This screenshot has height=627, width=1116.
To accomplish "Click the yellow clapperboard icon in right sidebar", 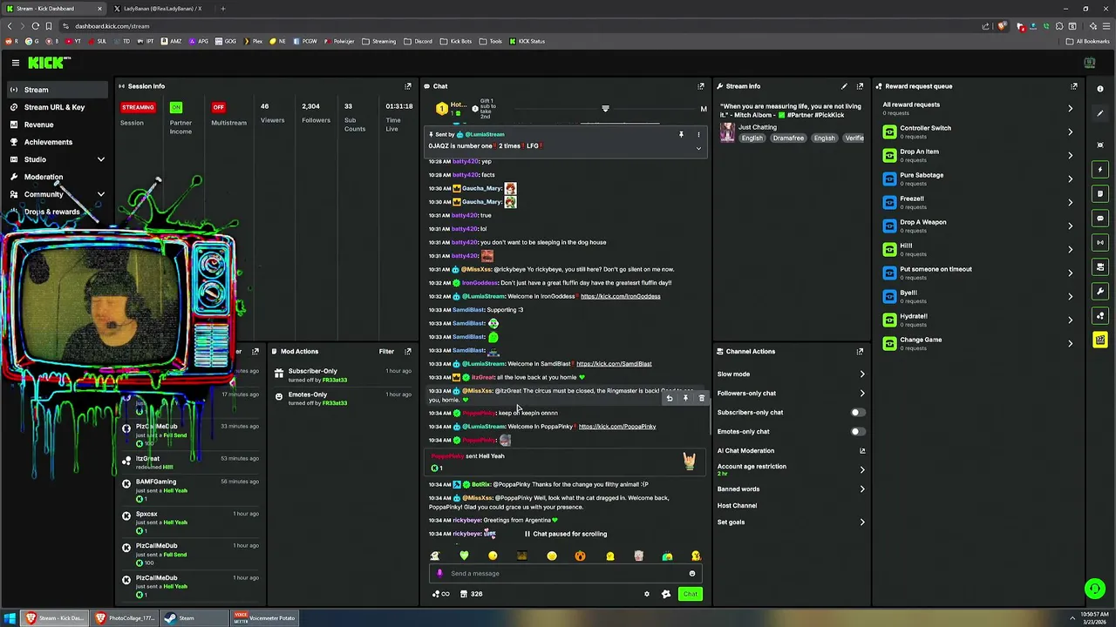I will click(x=1100, y=340).
